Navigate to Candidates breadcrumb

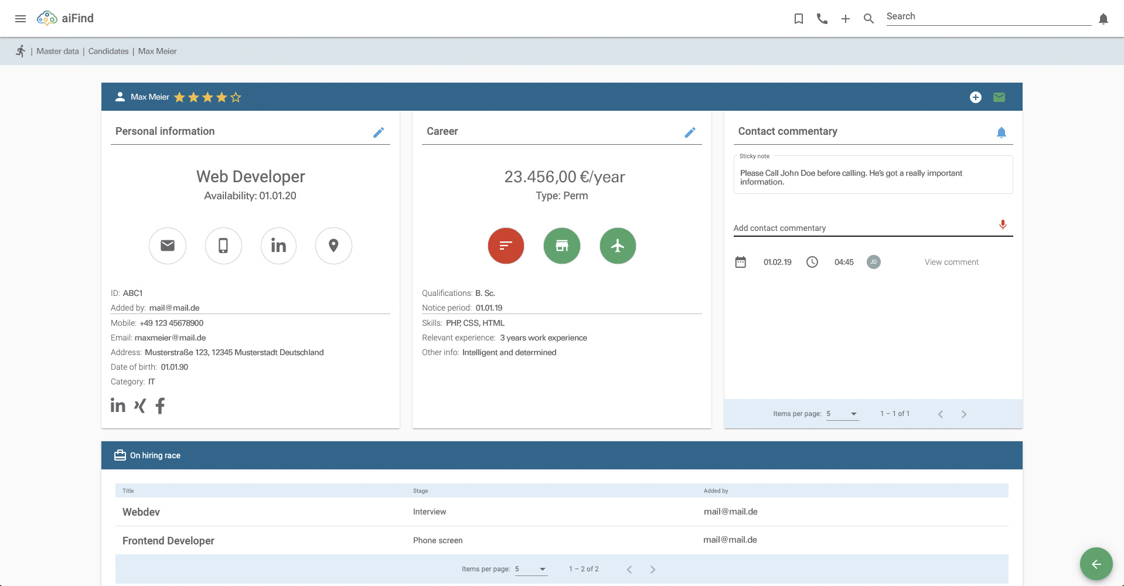click(108, 51)
